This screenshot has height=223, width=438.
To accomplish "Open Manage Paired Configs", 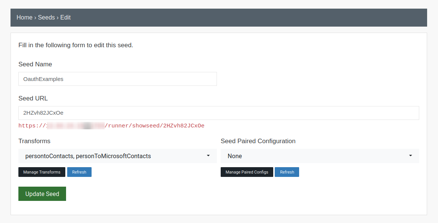I will click(247, 172).
